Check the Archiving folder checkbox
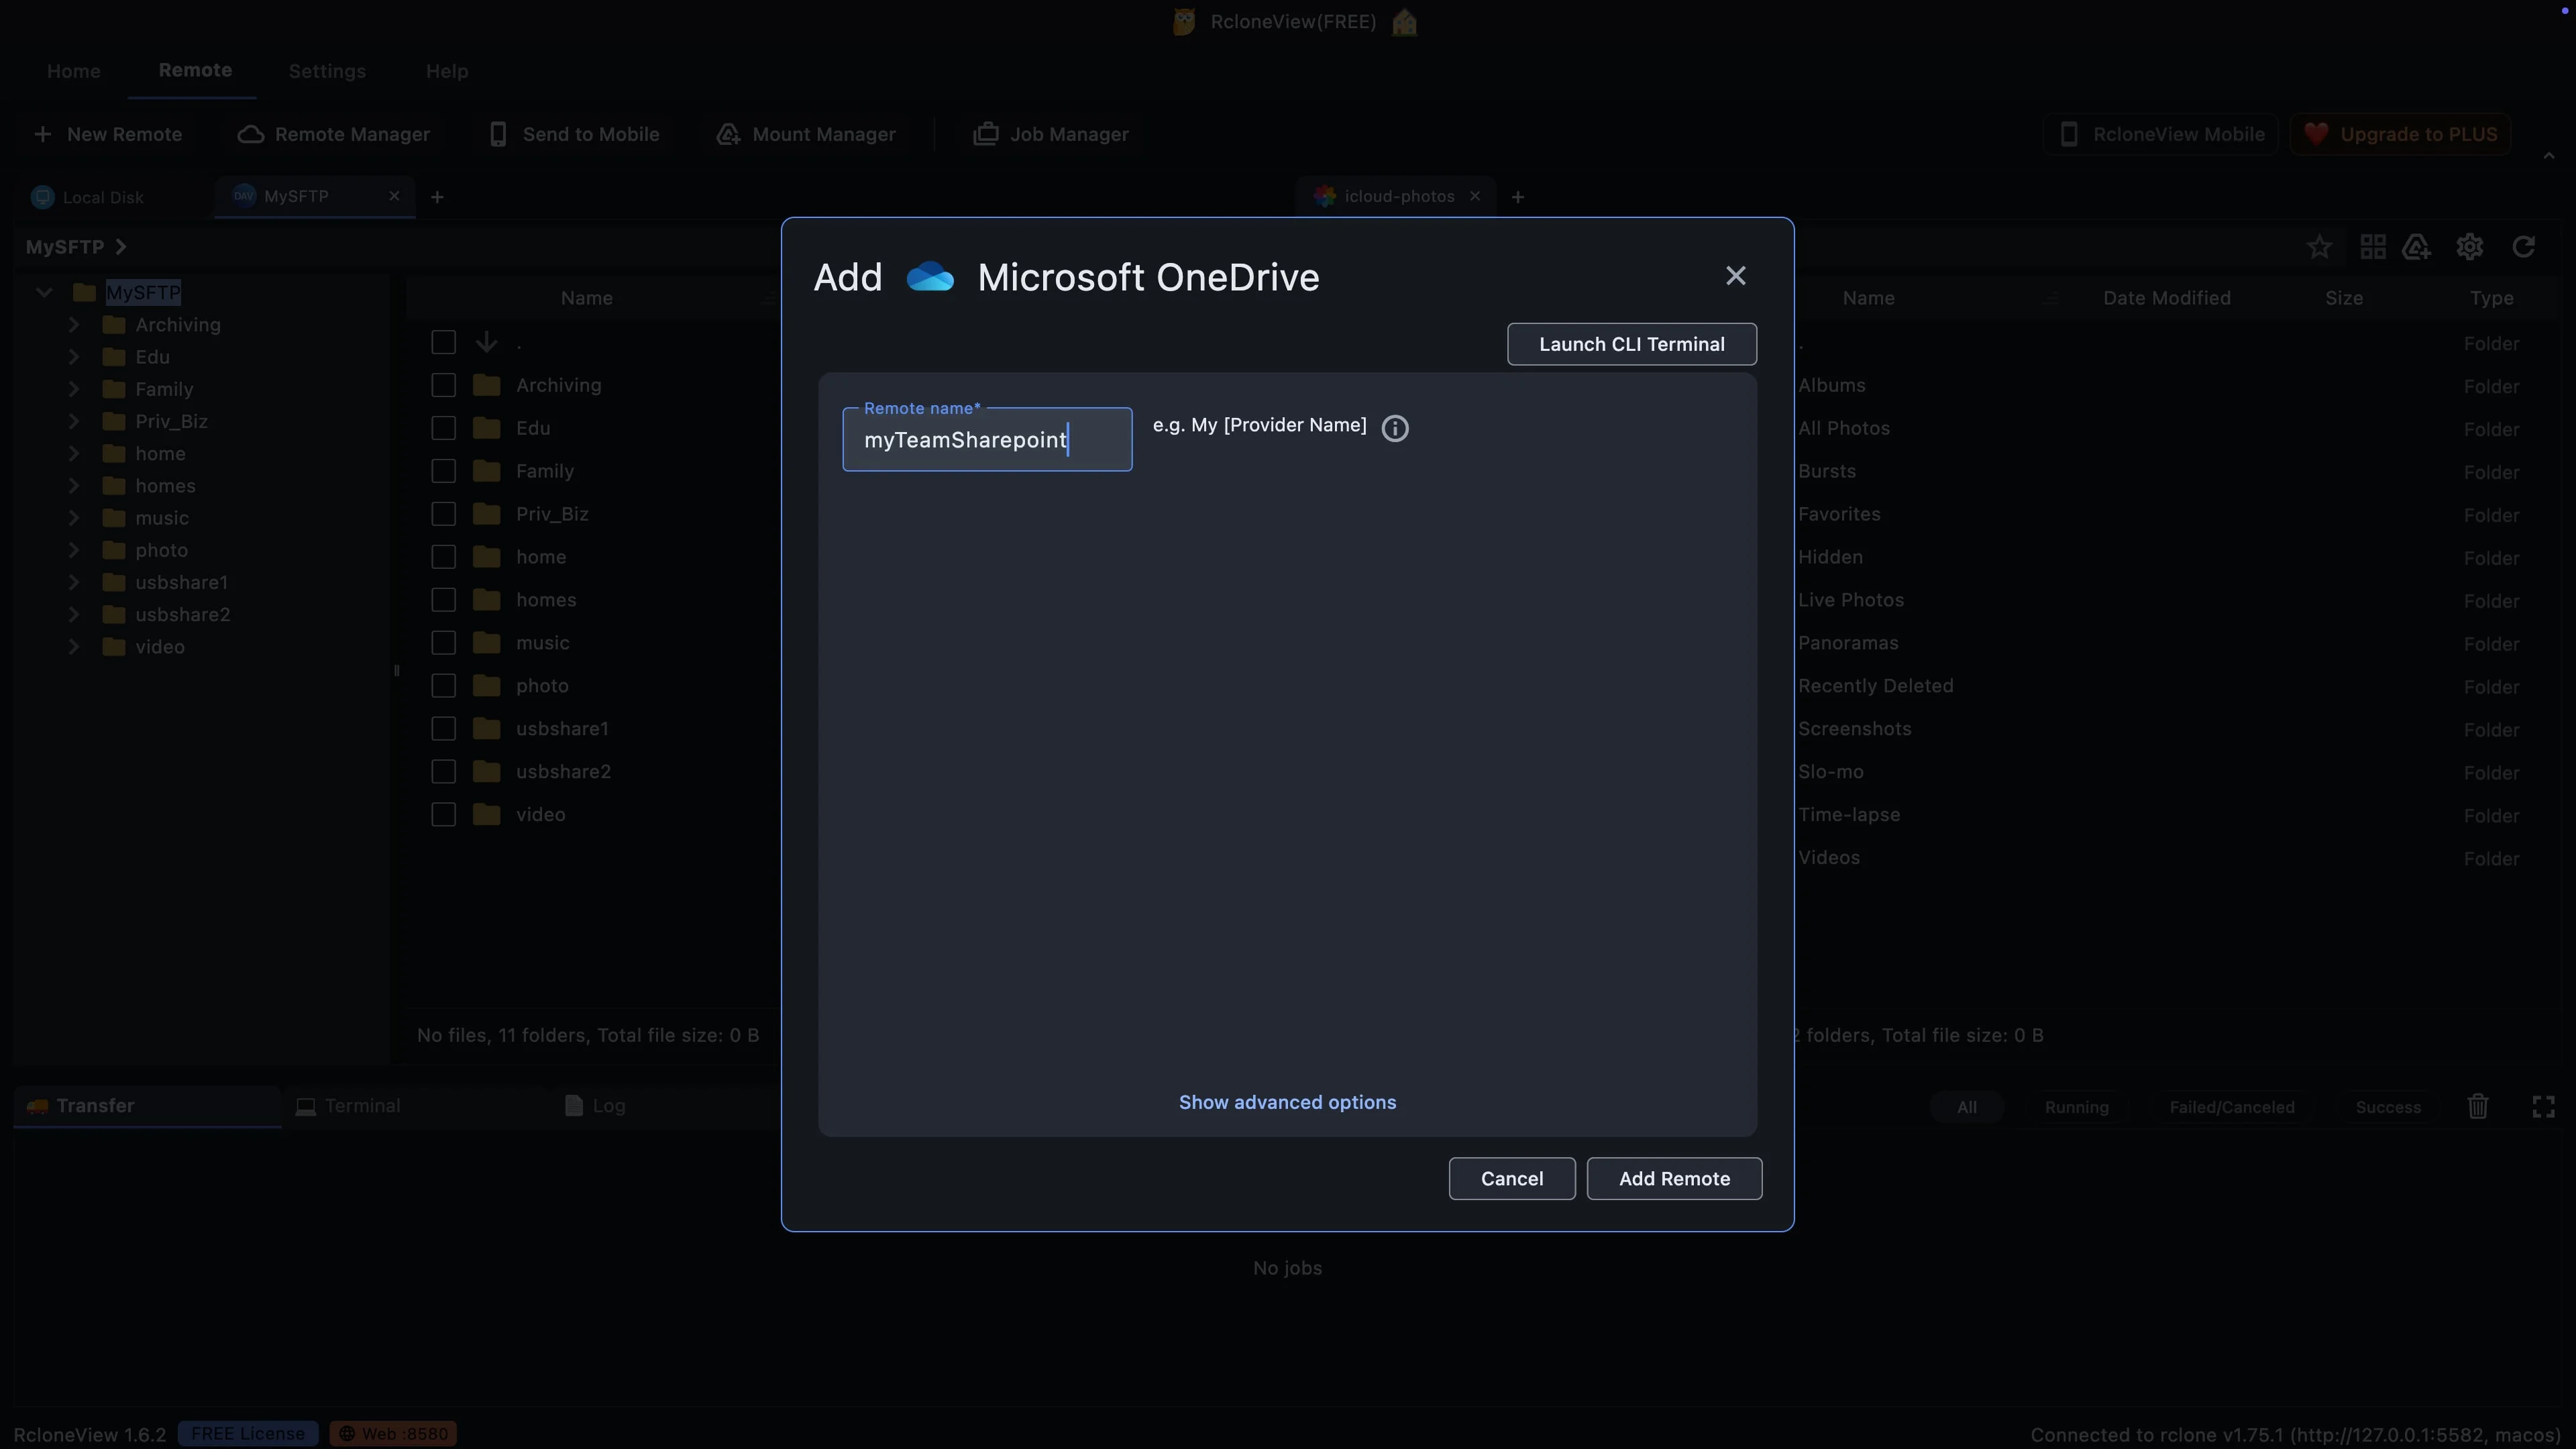The image size is (2576, 1449). point(443,385)
